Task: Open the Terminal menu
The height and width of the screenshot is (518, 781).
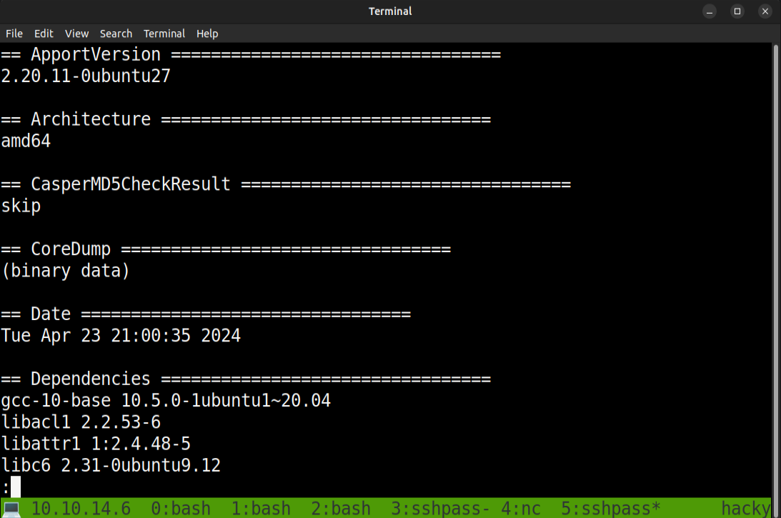Action: (164, 34)
